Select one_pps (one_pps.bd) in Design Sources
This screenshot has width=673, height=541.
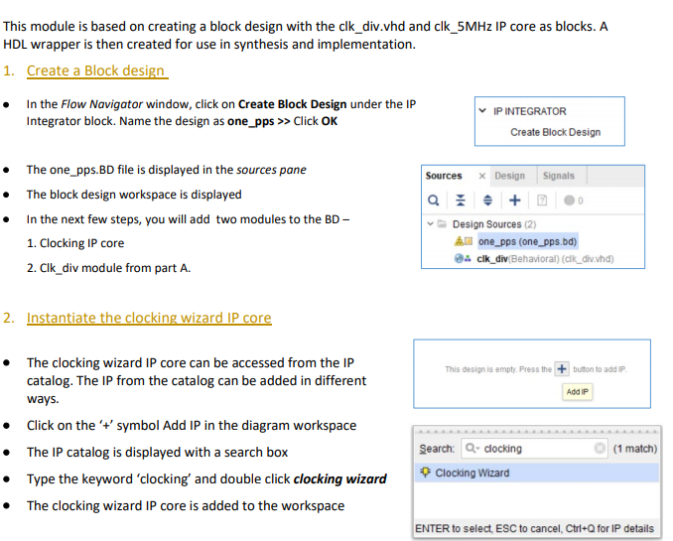point(527,241)
